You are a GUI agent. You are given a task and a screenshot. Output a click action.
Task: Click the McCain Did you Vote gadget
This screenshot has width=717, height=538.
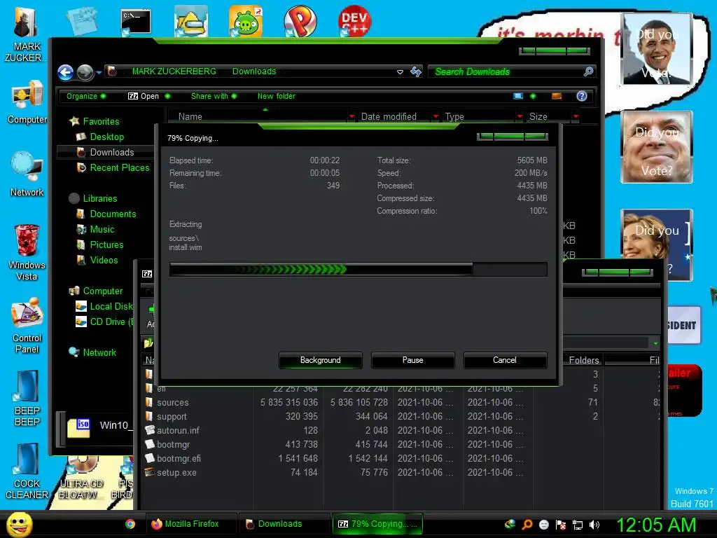657,147
